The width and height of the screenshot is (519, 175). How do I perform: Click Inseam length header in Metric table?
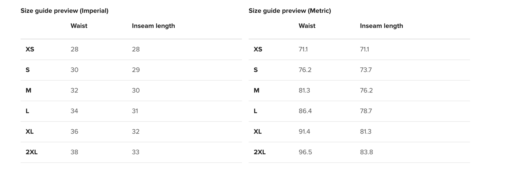click(x=381, y=26)
